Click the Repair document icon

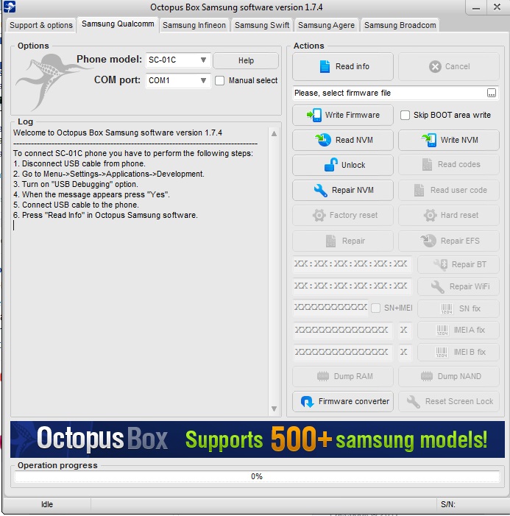pyautogui.click(x=330, y=241)
